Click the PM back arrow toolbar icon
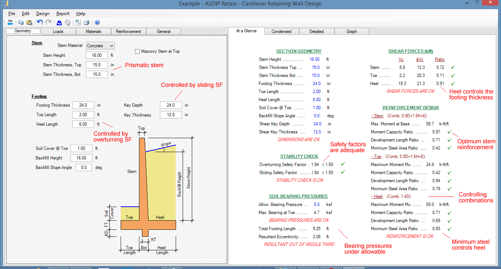Screen dimensions: 501x269 click(10, 22)
